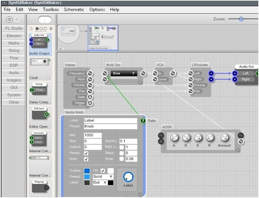Go to previous toolbox page with left arrow
This screenshot has width=259, height=198.
31,29
